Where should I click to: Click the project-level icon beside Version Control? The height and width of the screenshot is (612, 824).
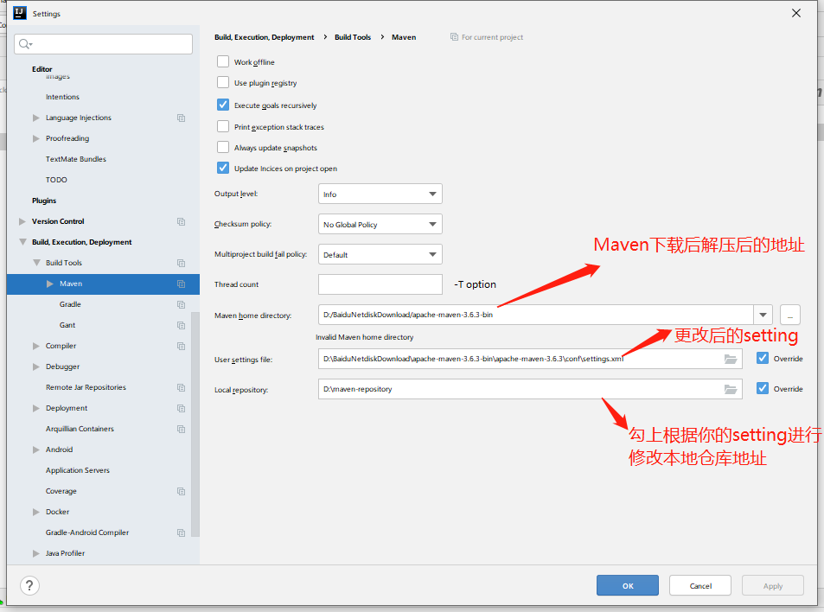click(x=182, y=221)
